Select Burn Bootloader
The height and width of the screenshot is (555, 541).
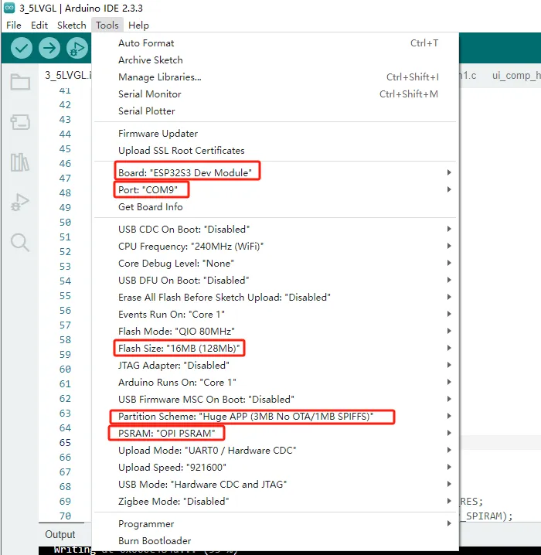tap(275, 541)
